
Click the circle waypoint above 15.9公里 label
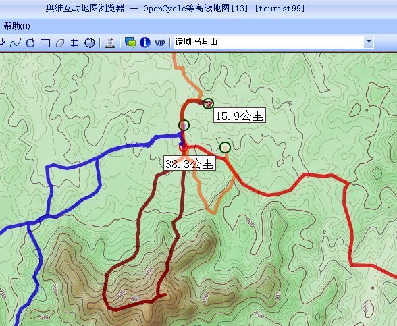[208, 103]
